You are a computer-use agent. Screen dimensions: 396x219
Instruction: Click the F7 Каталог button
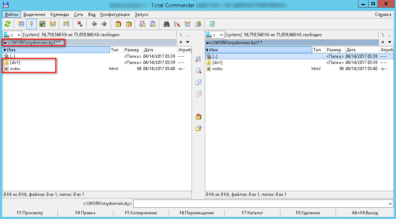click(x=252, y=213)
